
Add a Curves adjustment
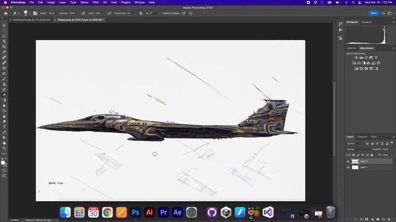[x=366, y=57]
